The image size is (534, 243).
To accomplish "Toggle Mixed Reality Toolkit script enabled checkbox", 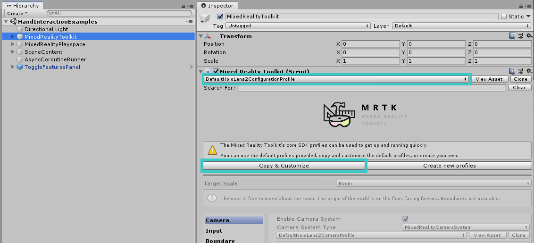I will (x=216, y=71).
